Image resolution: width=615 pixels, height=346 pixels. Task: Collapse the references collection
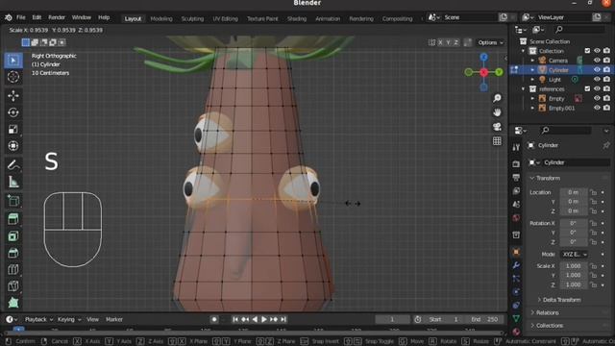coord(523,89)
